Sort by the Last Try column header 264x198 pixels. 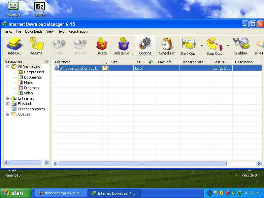tap(221, 62)
